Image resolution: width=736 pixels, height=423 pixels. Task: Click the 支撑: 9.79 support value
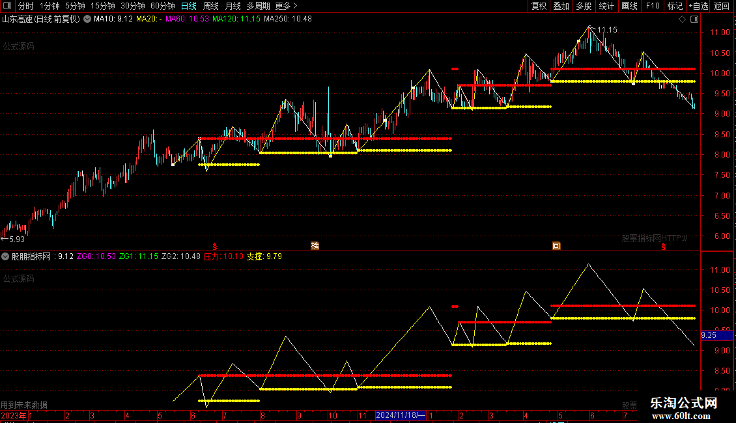click(264, 256)
